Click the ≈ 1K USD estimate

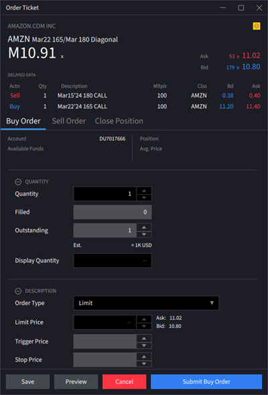[x=141, y=245]
